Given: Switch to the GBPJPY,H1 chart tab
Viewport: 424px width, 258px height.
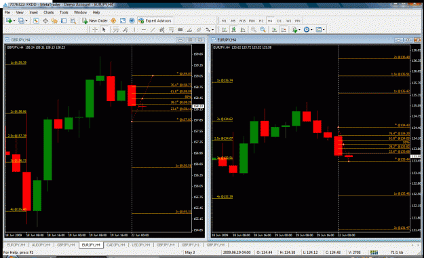Looking at the screenshot, I should 191,244.
